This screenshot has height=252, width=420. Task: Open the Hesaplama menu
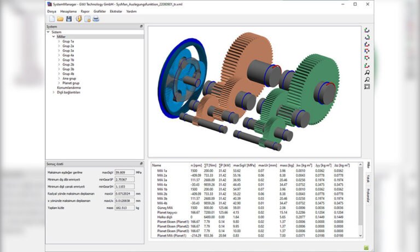[68, 11]
